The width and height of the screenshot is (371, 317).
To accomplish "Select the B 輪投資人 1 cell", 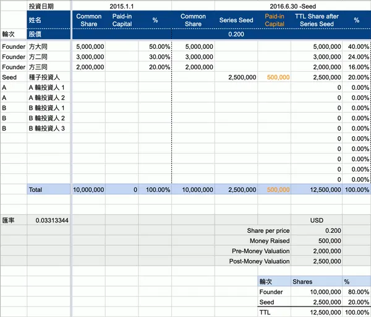I will pos(48,108).
